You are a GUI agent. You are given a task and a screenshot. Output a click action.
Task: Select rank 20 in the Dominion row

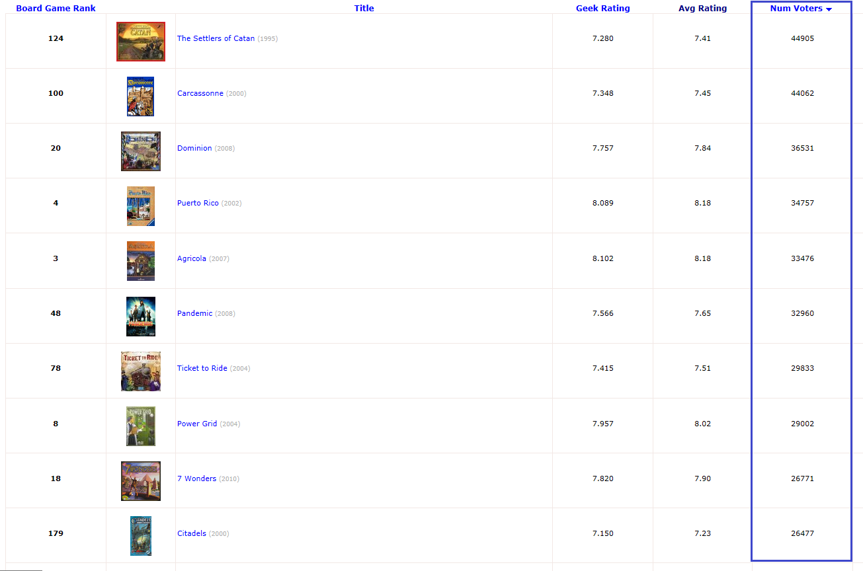[x=56, y=148]
